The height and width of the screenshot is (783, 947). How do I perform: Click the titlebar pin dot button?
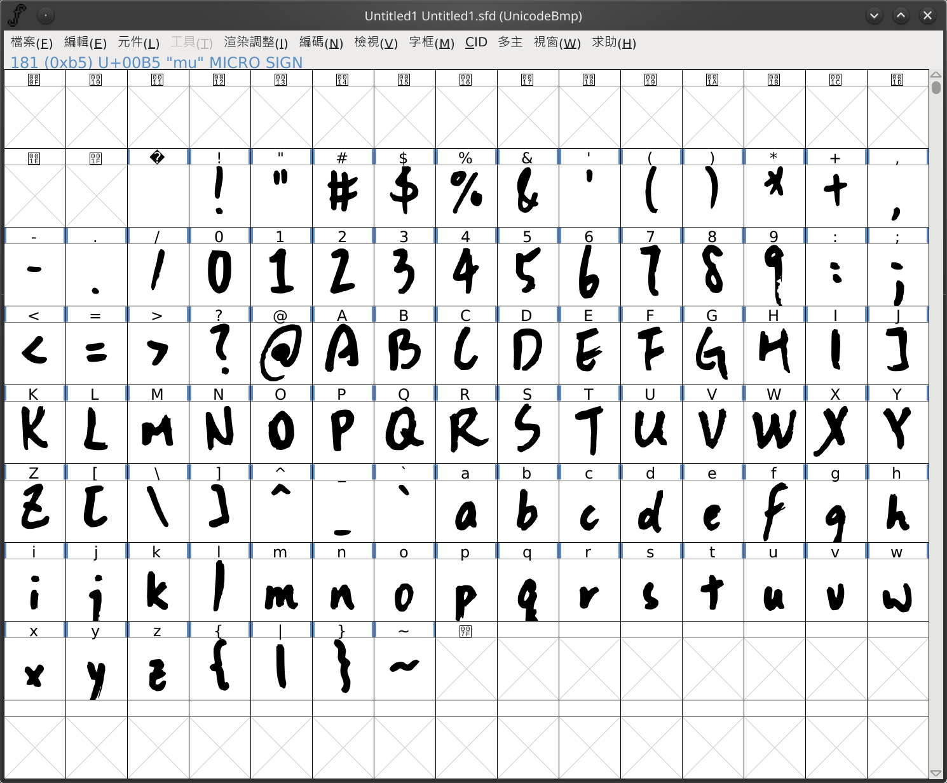point(46,15)
